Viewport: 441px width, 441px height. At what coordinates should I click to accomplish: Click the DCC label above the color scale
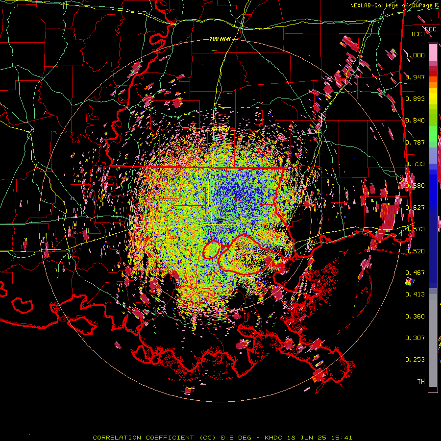(x=430, y=29)
